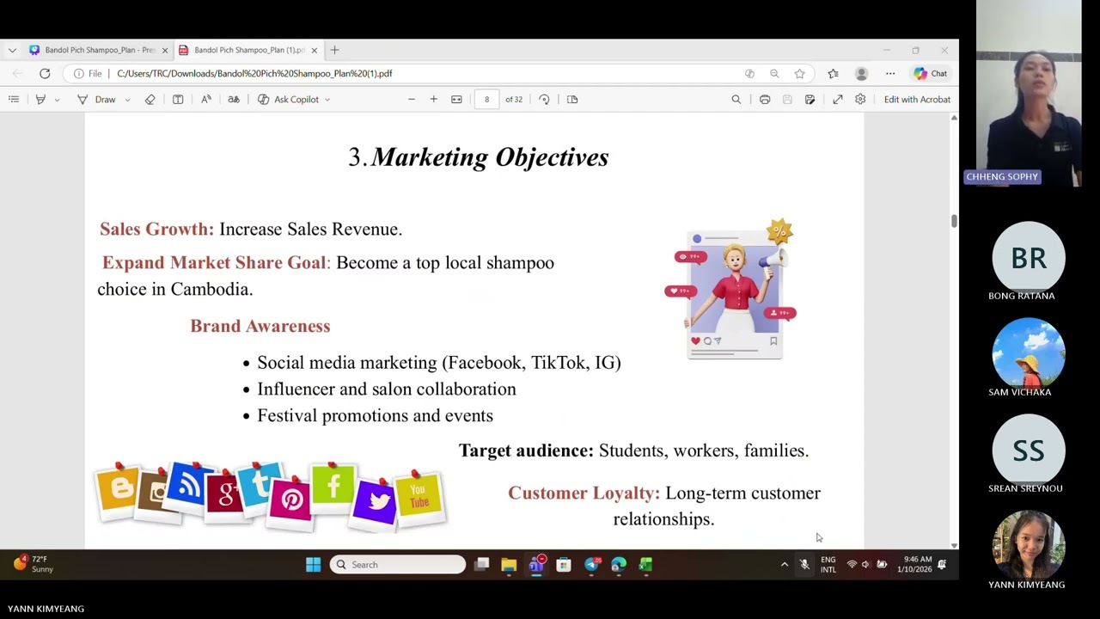This screenshot has width=1100, height=619.
Task: Open Task View on the taskbar
Action: pos(482,565)
